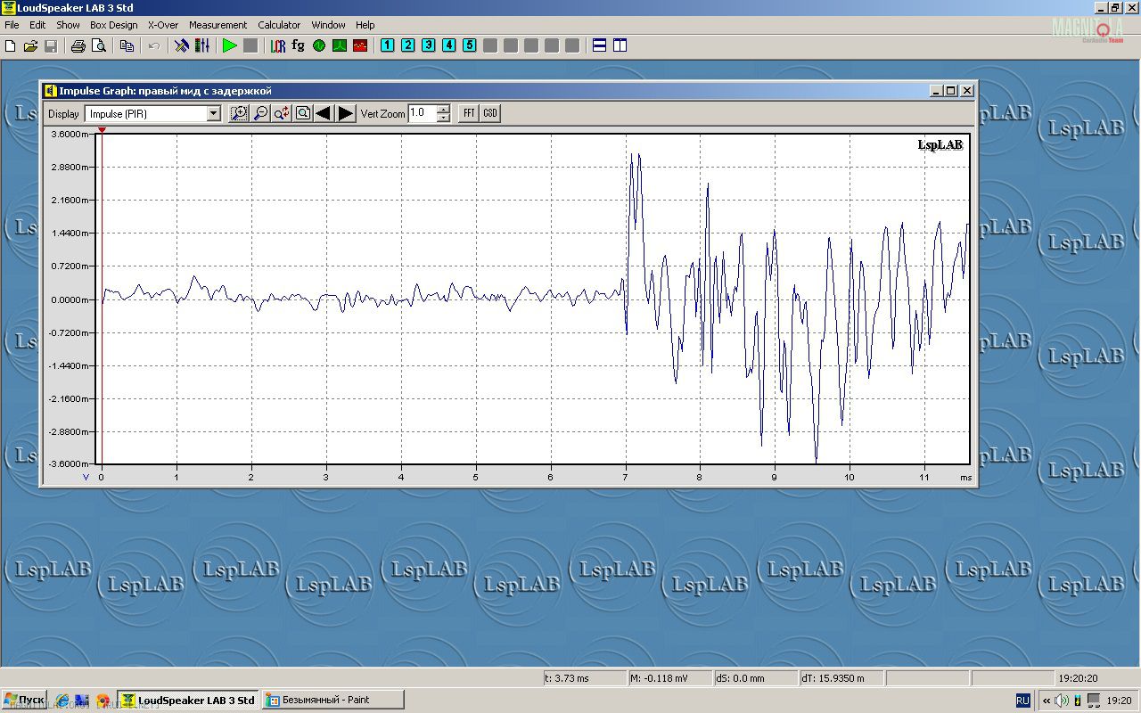The image size is (1141, 713).
Task: Click the Vert Zoom value field
Action: (x=422, y=113)
